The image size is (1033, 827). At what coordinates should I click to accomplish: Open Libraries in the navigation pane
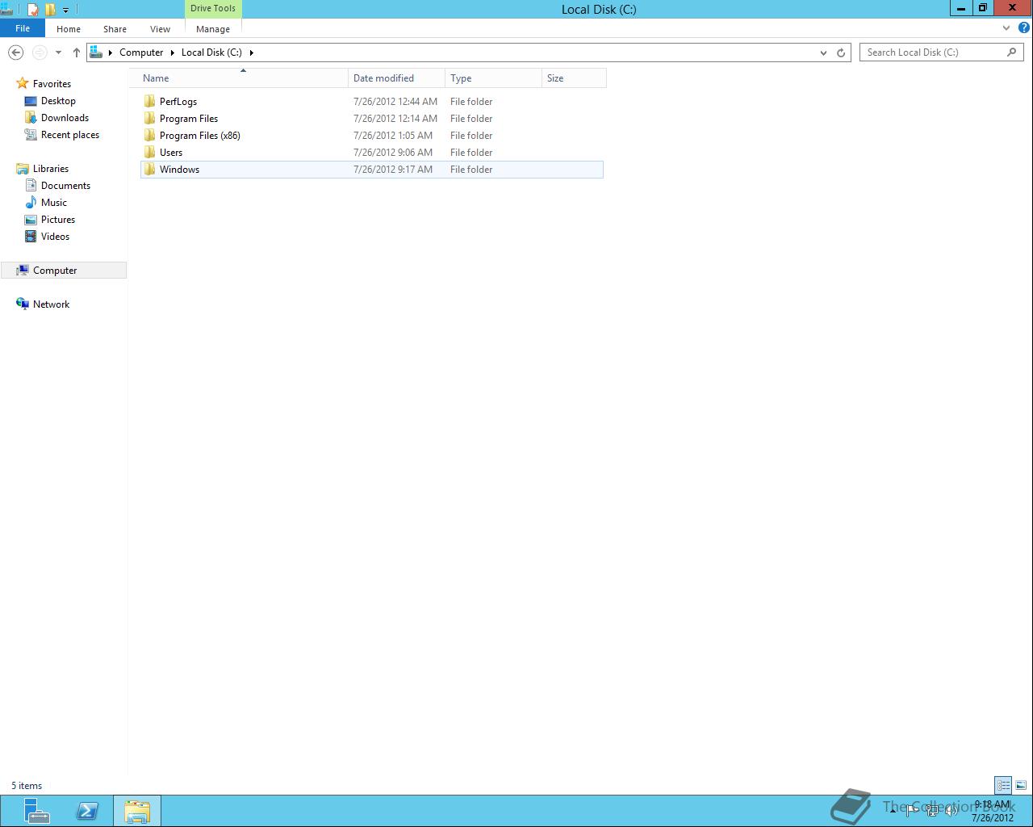pyautogui.click(x=50, y=169)
